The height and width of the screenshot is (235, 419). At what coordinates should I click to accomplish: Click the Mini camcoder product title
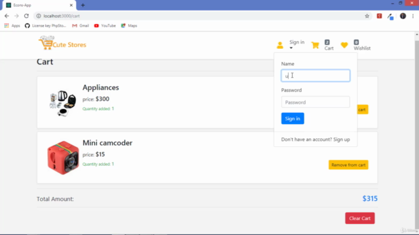pos(107,143)
